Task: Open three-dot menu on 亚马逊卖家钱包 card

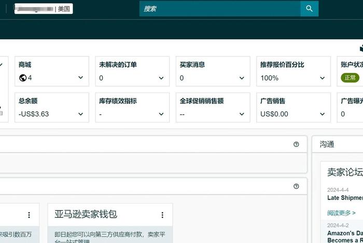Action: coord(162,215)
